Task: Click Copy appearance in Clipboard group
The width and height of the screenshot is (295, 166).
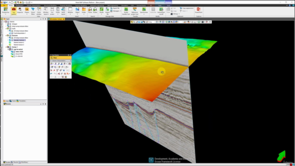Action: 186,8
